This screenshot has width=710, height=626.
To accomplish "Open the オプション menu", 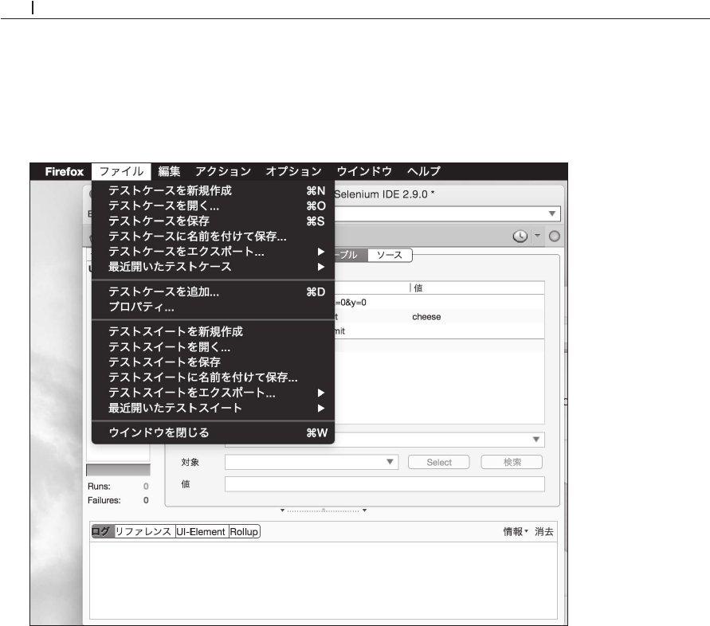I will tap(294, 171).
